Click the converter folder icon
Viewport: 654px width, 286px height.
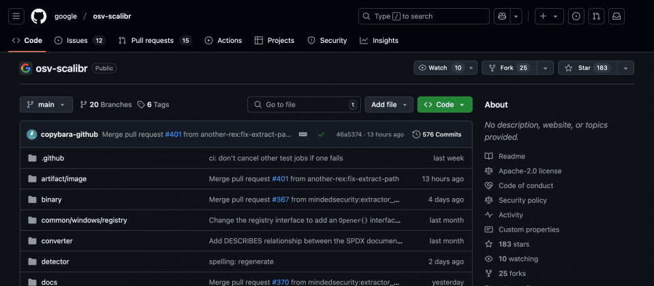coord(32,240)
